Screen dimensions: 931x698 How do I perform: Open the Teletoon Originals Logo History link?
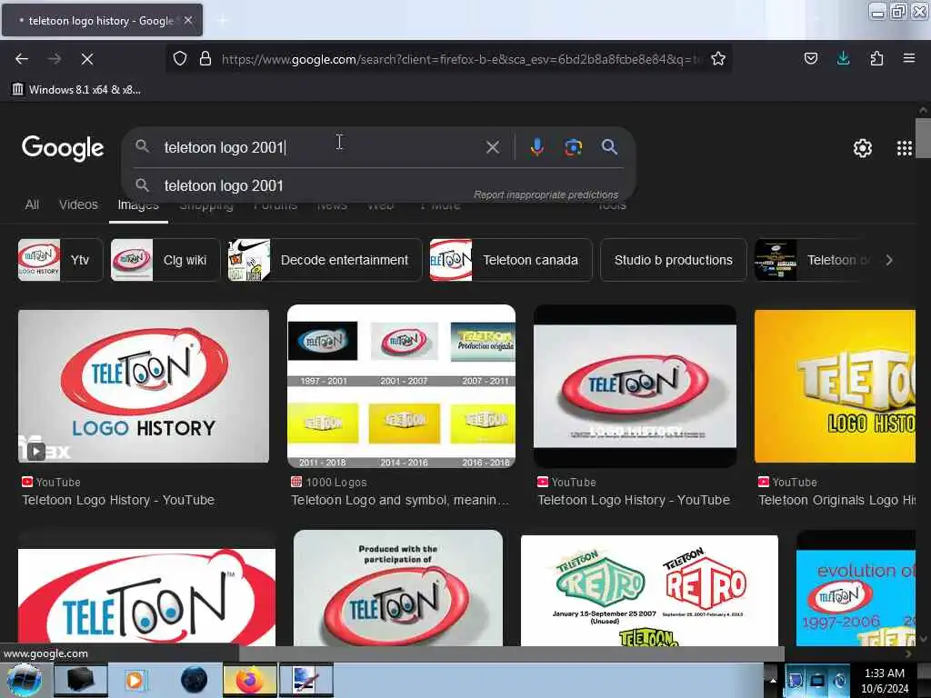[836, 501]
